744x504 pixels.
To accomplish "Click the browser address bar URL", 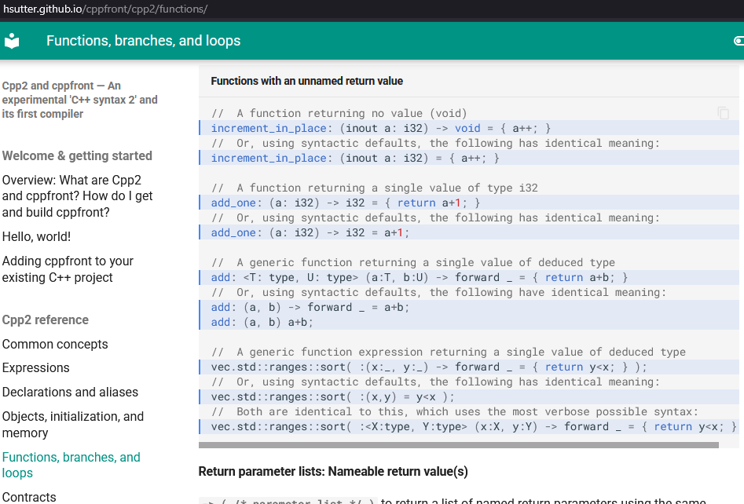I will 105,9.
